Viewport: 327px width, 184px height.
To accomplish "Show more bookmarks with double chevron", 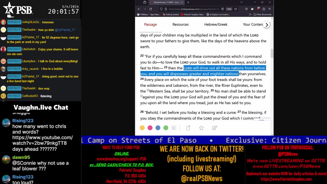I will 250,15.
